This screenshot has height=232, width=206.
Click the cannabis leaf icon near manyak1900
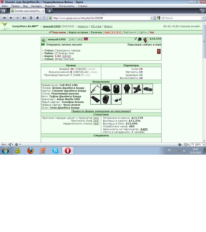tap(43, 40)
